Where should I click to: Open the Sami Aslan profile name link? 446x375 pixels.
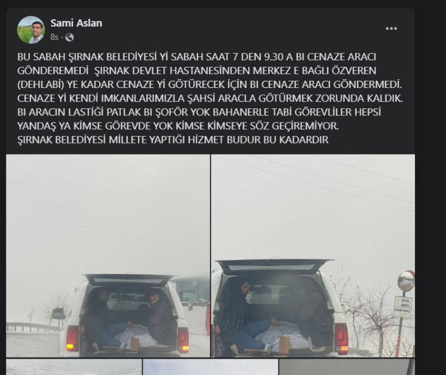76,23
